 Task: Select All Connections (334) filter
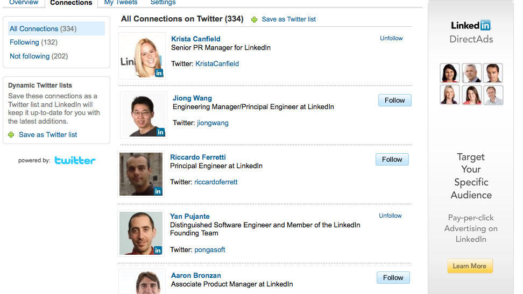coord(43,29)
